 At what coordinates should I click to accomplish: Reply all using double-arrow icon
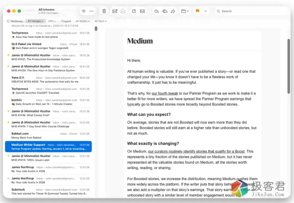pyautogui.click(x=164, y=11)
